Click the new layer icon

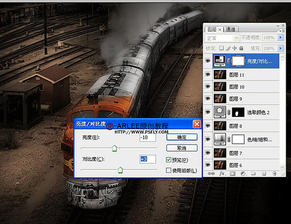tap(263, 174)
